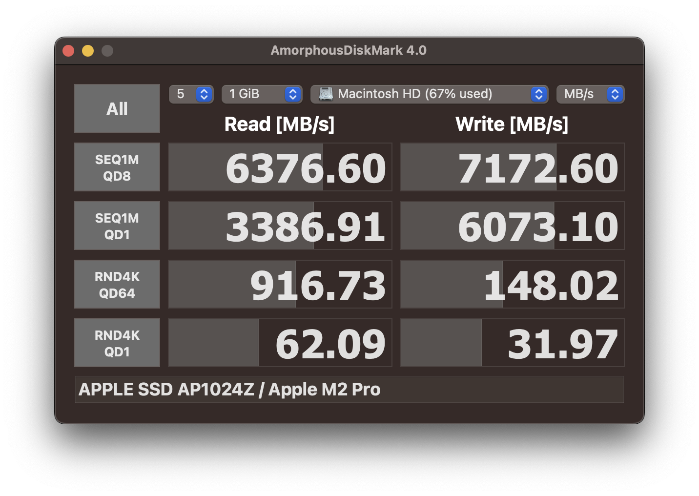Viewport: 699px width, 496px height.
Task: Click the RND4K QD64 read result 916.73
Action: [x=280, y=284]
